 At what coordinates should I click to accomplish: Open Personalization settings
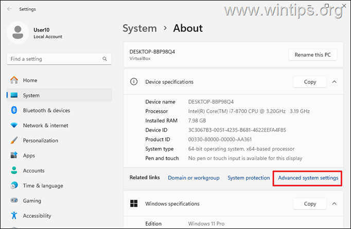point(59,140)
